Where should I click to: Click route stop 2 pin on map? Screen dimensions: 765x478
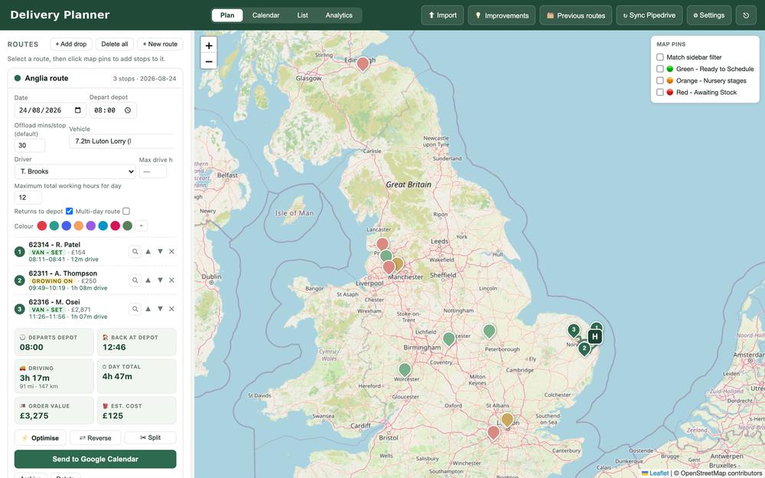coord(584,348)
